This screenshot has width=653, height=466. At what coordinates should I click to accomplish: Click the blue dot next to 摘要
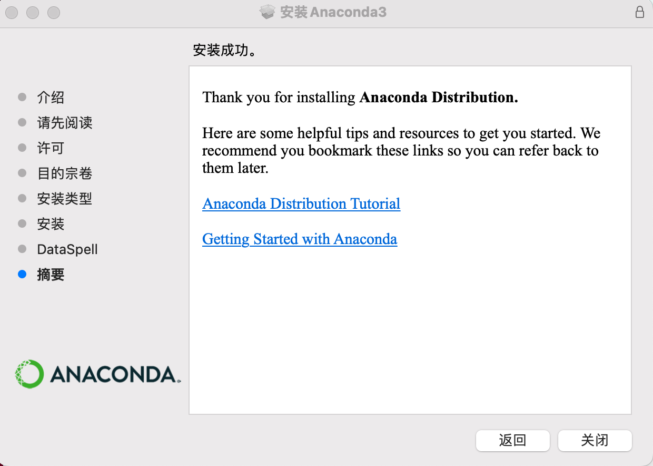22,274
